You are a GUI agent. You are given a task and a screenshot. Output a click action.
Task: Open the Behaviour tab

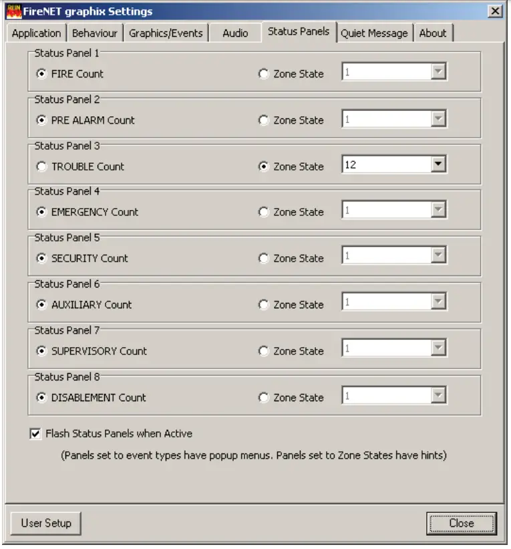point(94,33)
